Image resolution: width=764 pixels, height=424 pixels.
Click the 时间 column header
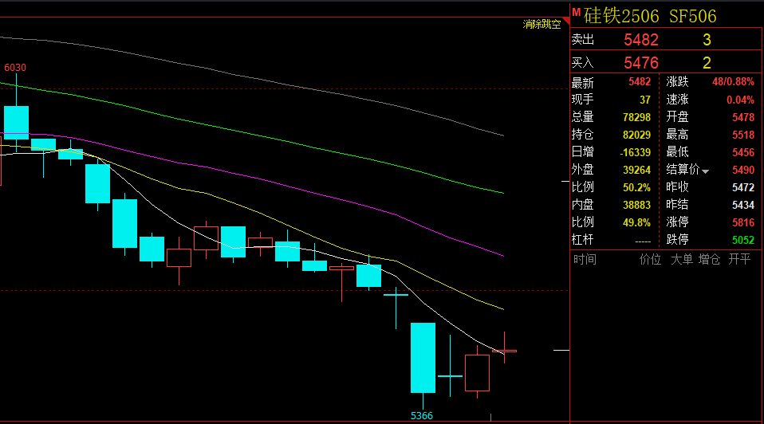585,260
